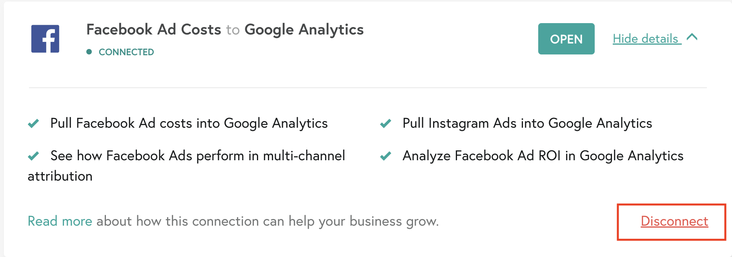732x257 pixels.
Task: Select the Analyze Facebook Ad ROI feature text
Action: coord(543,156)
